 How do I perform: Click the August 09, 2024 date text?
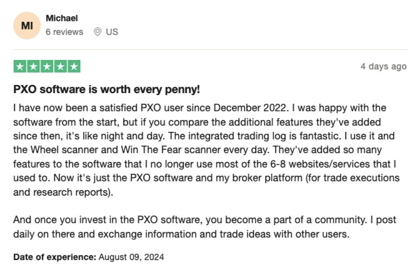pos(131,257)
